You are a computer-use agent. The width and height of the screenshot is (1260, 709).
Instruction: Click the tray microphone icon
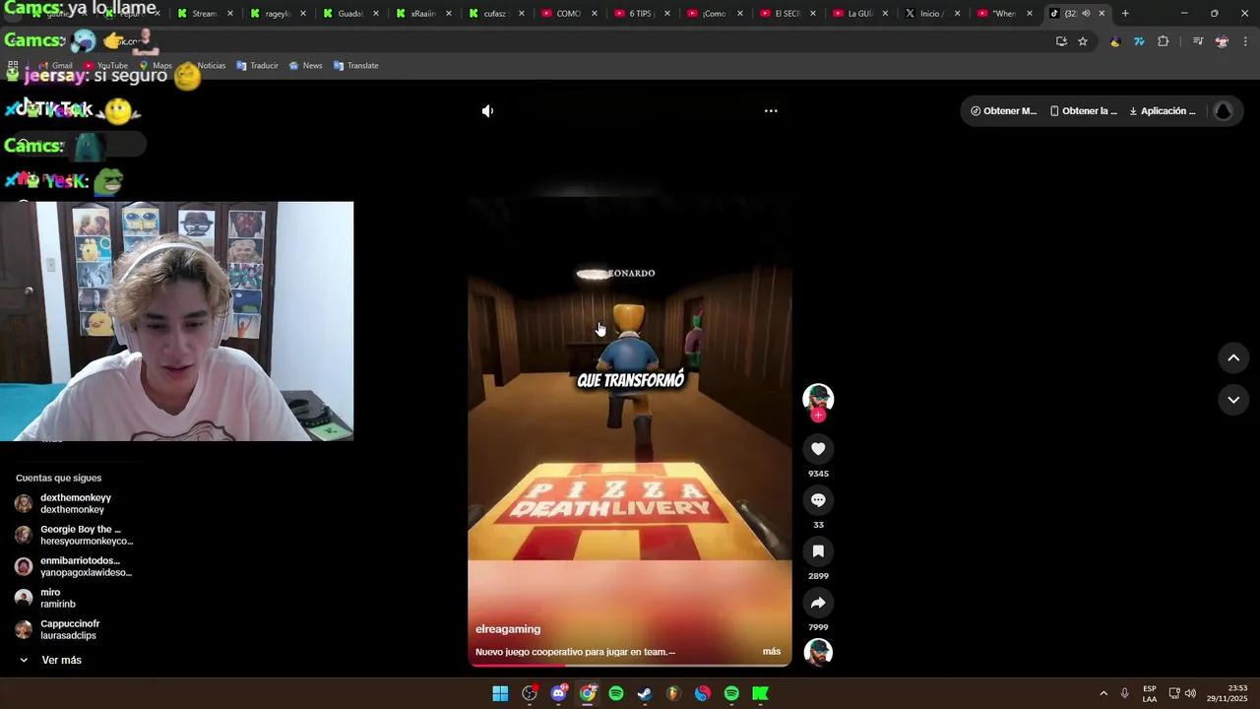tap(1124, 694)
